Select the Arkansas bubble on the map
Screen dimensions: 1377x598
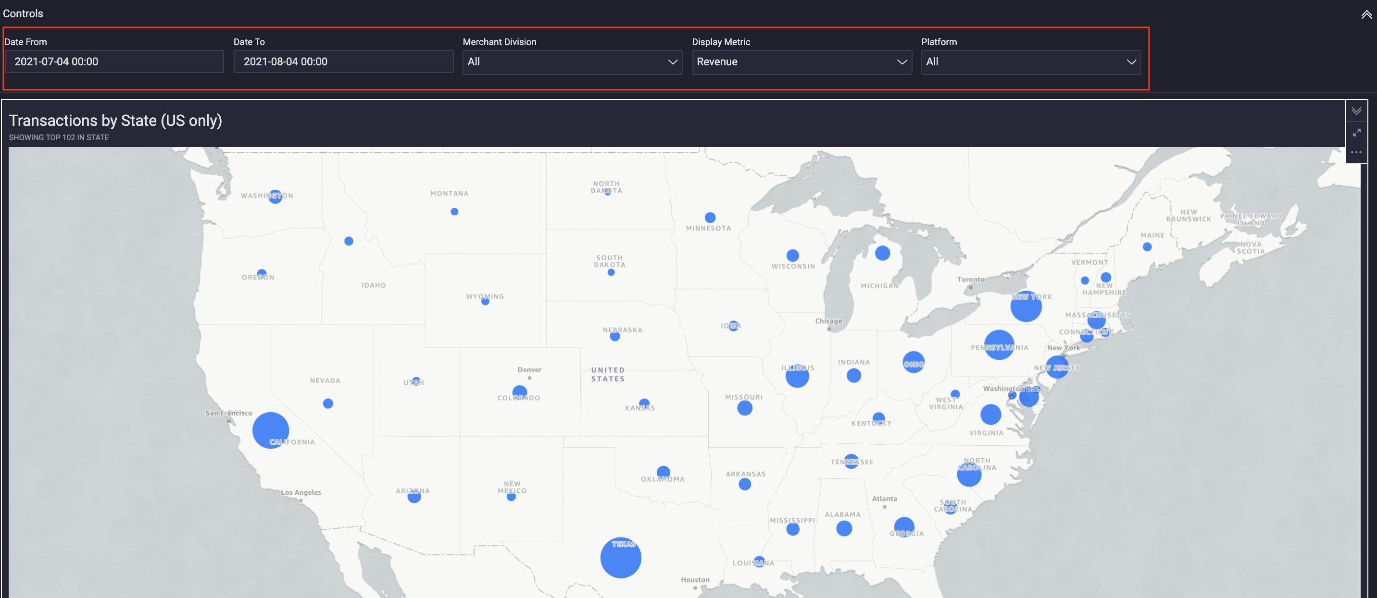(x=745, y=484)
